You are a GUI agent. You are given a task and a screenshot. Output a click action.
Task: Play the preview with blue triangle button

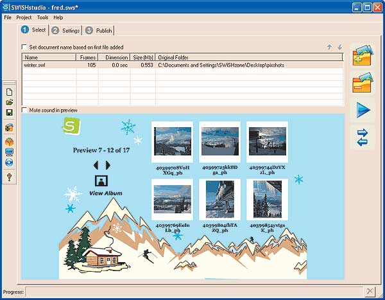coord(364,110)
